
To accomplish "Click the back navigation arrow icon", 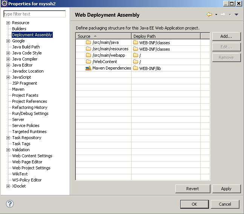I will (209, 15).
